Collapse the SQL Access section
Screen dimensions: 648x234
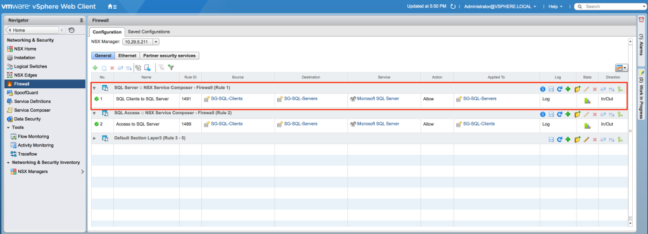94,114
